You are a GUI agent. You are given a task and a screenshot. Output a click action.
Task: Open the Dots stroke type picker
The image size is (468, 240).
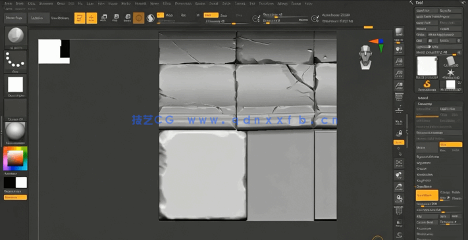point(16,61)
